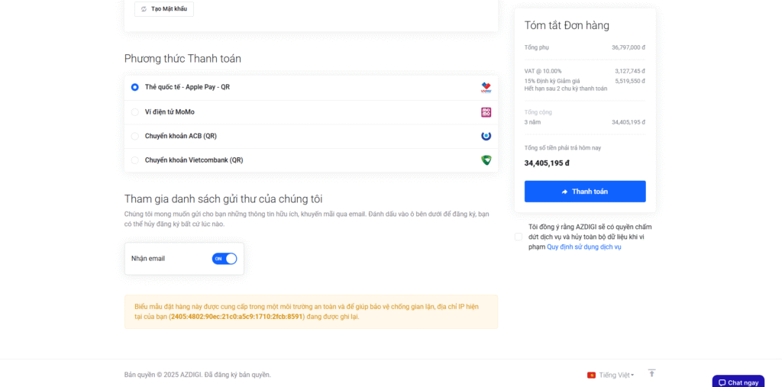The height and width of the screenshot is (387, 782).
Task: Click the Vietnam flag icon in footer
Action: coord(591,375)
